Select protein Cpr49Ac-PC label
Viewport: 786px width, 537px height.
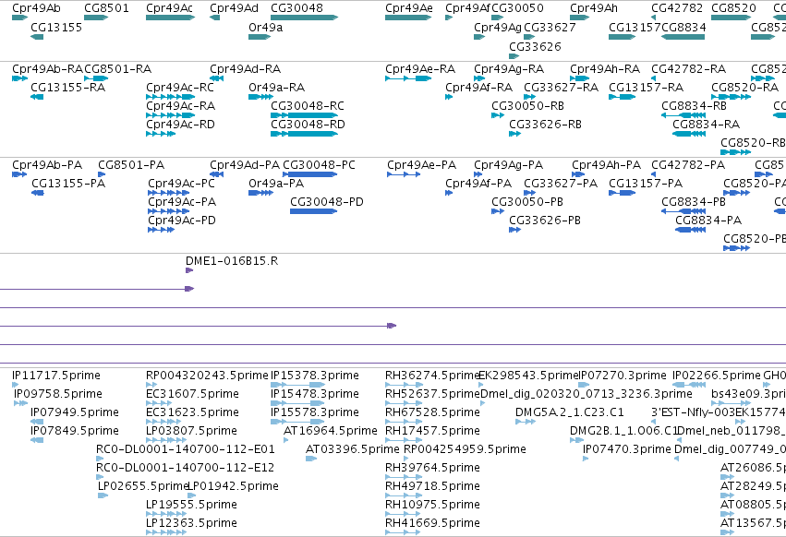181,184
